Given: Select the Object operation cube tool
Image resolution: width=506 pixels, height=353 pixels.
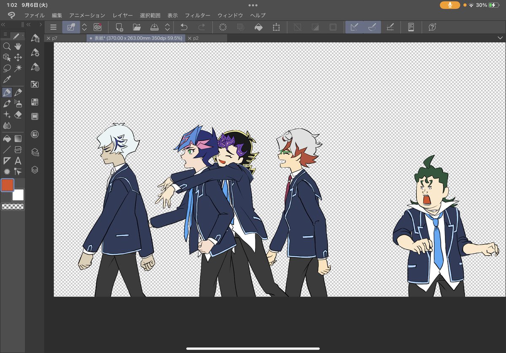Looking at the screenshot, I should [x=7, y=57].
